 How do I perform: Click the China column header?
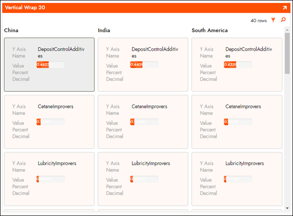(12, 31)
